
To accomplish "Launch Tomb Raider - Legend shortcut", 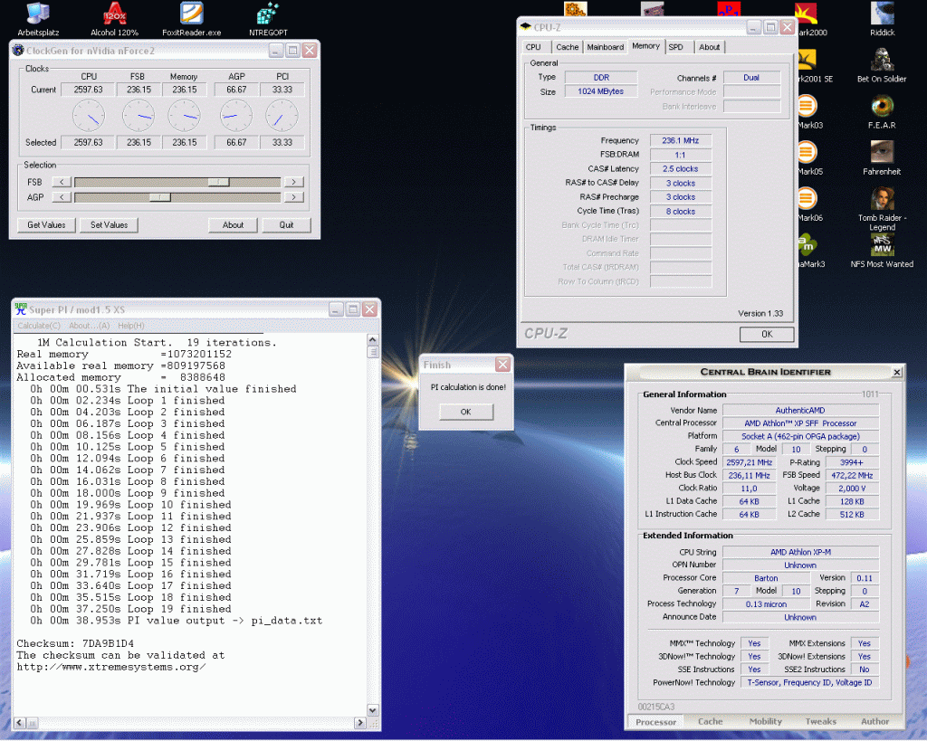I will [882, 209].
